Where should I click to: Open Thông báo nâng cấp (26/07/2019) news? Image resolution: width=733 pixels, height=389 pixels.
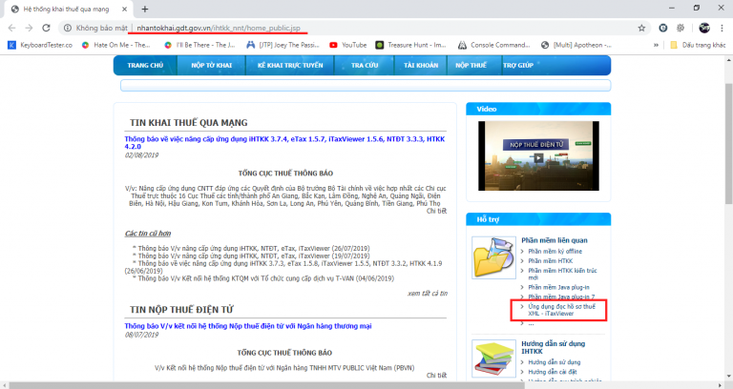(254, 249)
